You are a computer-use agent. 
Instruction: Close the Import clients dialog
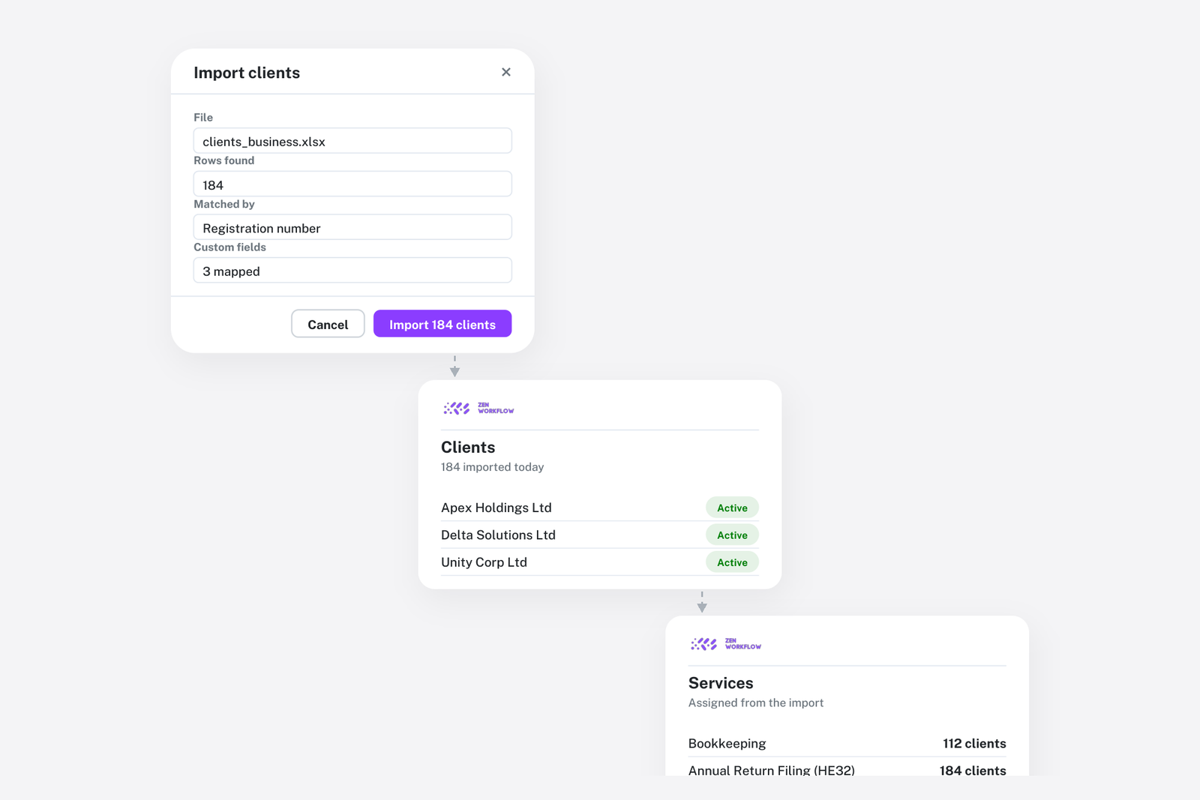click(506, 72)
